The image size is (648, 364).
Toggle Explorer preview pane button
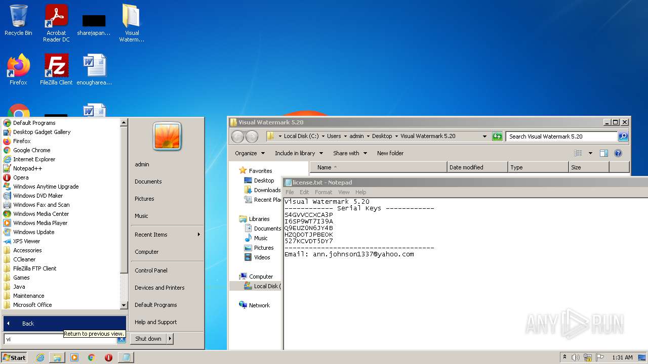tap(603, 153)
